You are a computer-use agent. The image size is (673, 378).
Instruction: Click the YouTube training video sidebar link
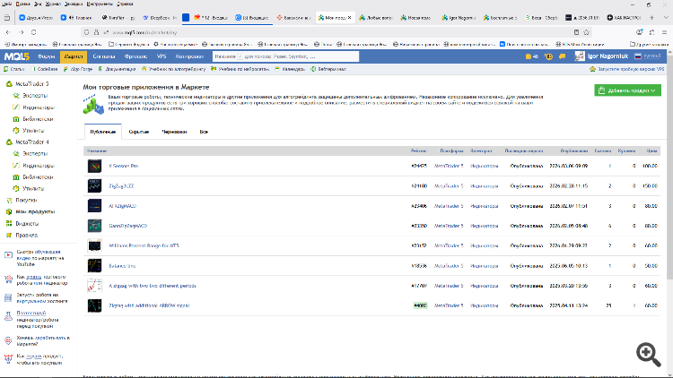click(x=39, y=258)
